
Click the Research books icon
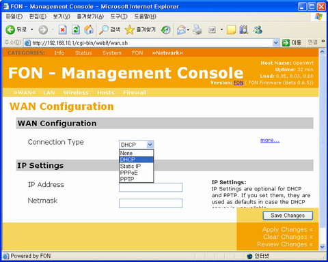244,30
